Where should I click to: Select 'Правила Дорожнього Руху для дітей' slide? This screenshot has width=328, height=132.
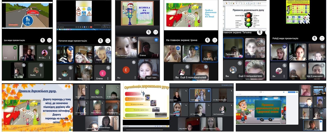[191, 16]
